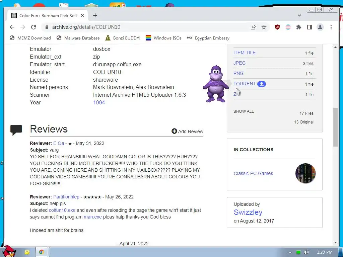The image size is (343, 257).
Task: Share this page via share icon
Action: [x=253, y=27]
